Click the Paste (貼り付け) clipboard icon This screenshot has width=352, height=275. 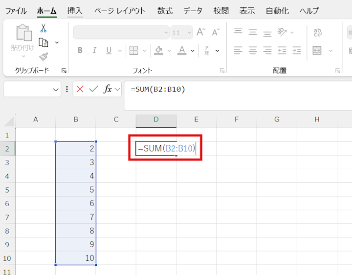(x=24, y=33)
